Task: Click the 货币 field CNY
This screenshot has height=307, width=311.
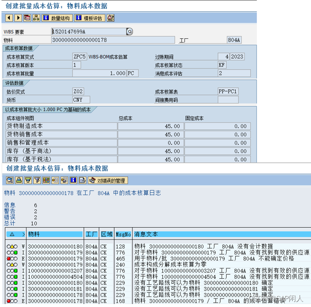Action: coord(81,100)
